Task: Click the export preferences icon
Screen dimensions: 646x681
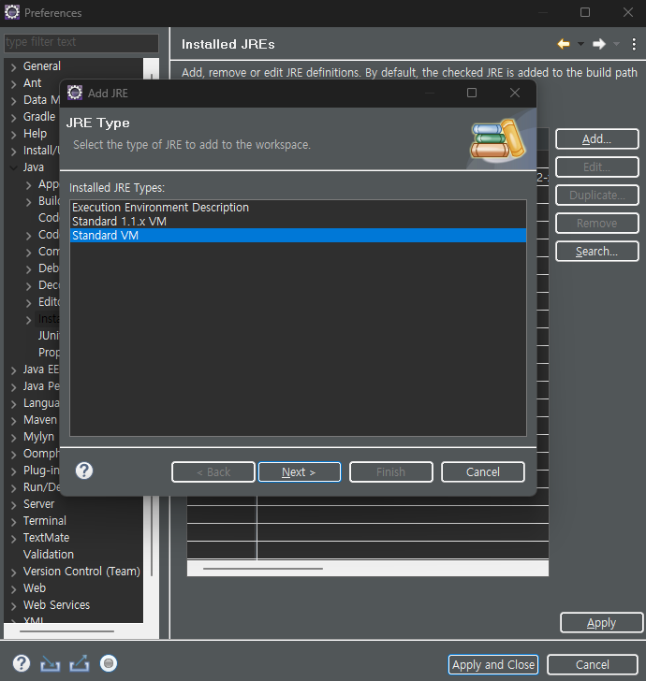Action: coord(80,663)
